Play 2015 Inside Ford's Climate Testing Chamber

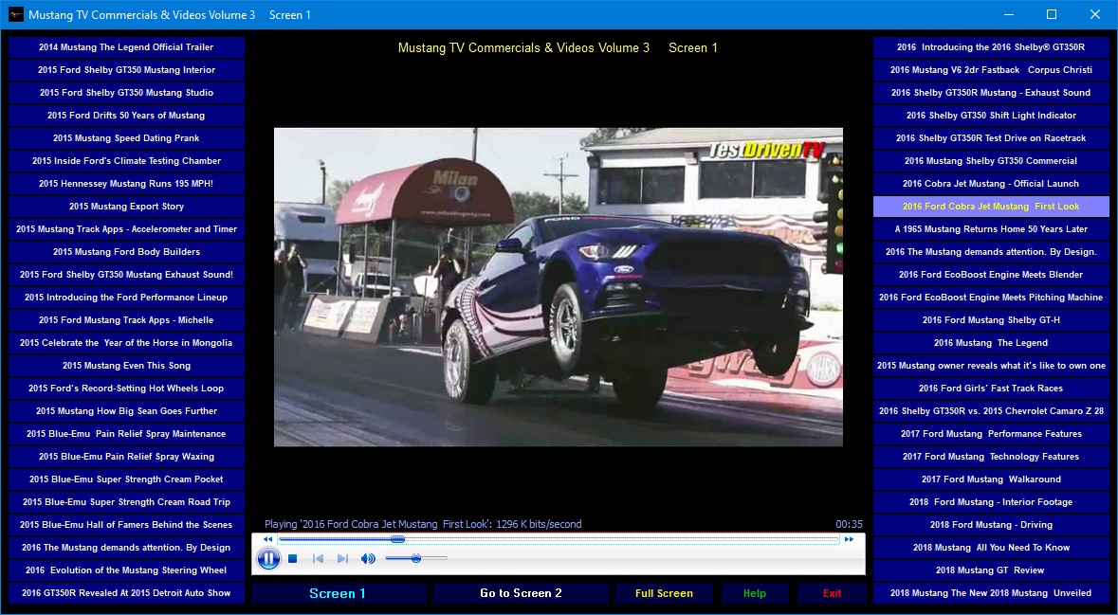click(x=126, y=161)
